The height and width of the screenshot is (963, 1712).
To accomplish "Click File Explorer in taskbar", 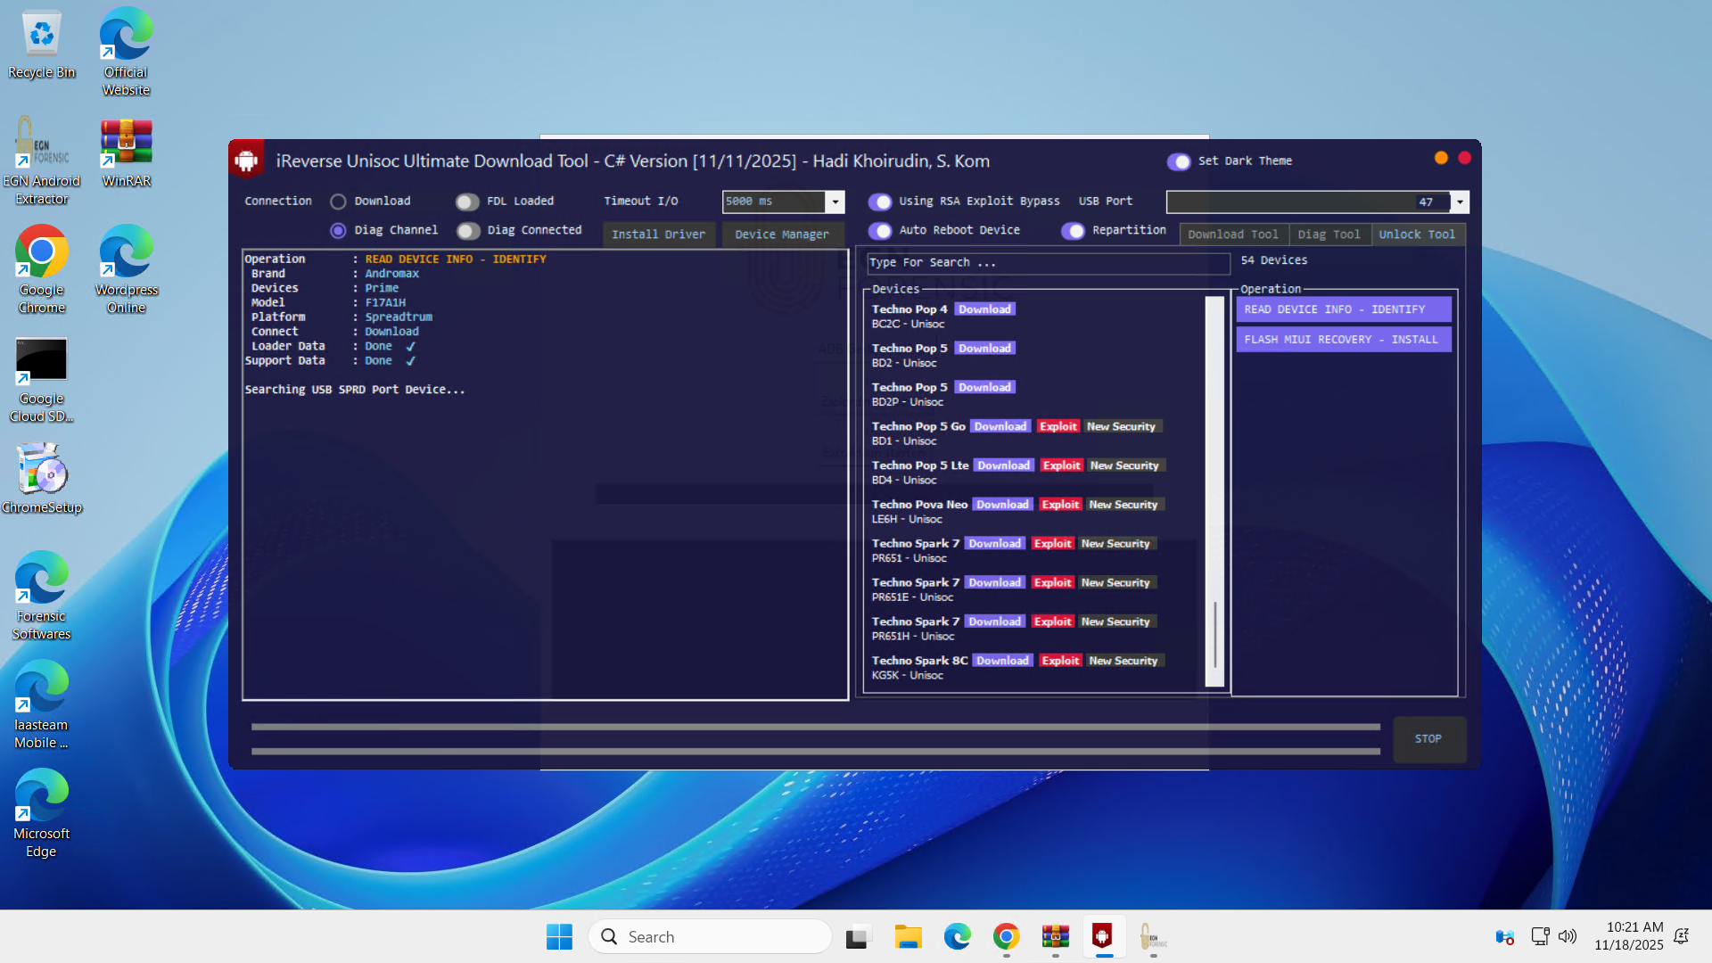I will pos(908,937).
